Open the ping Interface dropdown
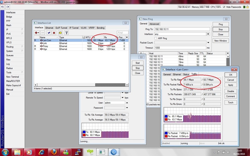The width and height of the screenshot is (250, 156). click(208, 34)
